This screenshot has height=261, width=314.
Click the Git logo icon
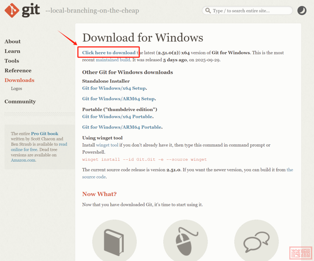click(x=12, y=10)
